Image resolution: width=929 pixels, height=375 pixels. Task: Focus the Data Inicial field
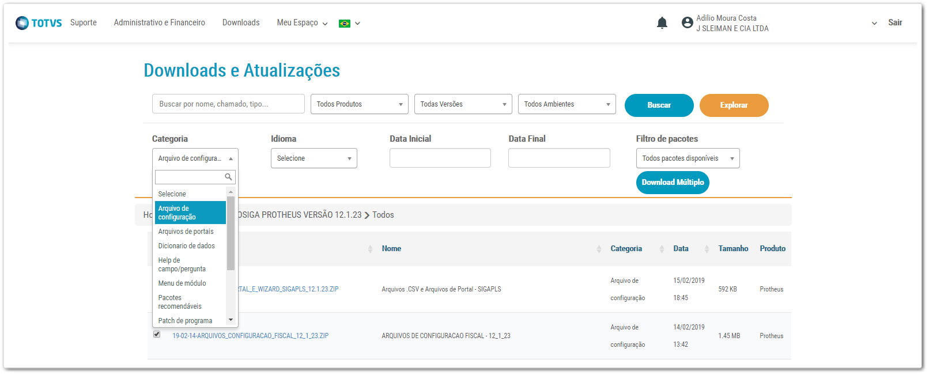pyautogui.click(x=440, y=158)
